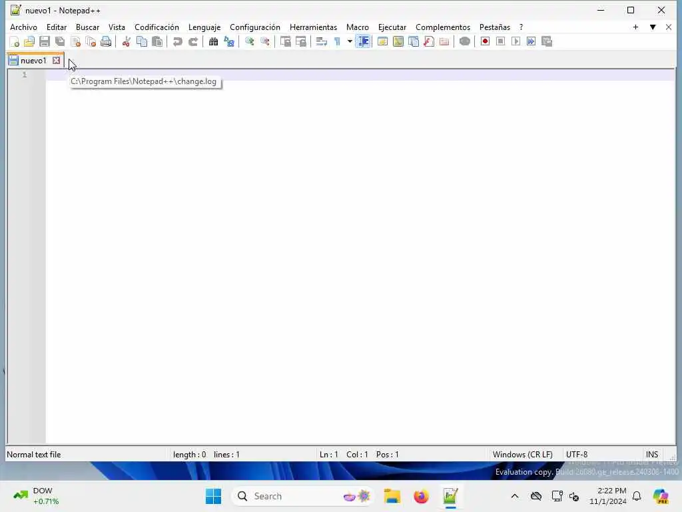Run macro multiple times icon

point(531,42)
